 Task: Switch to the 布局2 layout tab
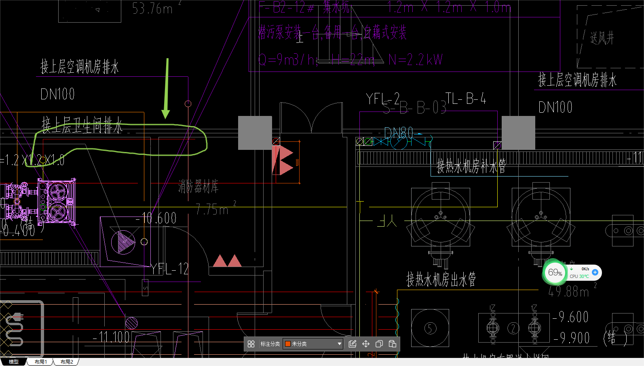click(x=67, y=362)
